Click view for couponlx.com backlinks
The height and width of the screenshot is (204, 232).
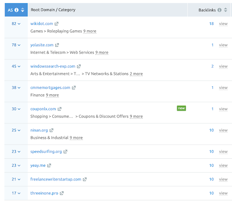point(223,109)
